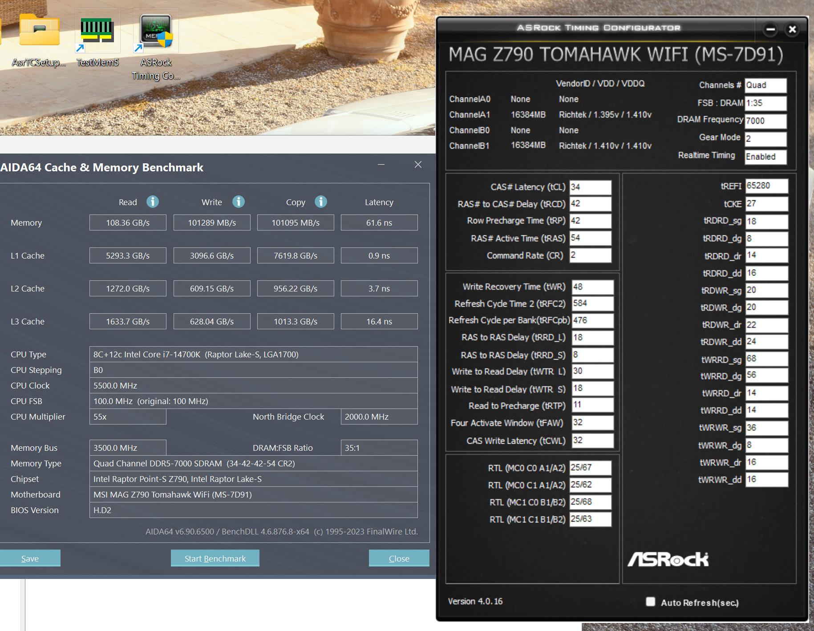Click the info icon next to Write

pos(239,202)
